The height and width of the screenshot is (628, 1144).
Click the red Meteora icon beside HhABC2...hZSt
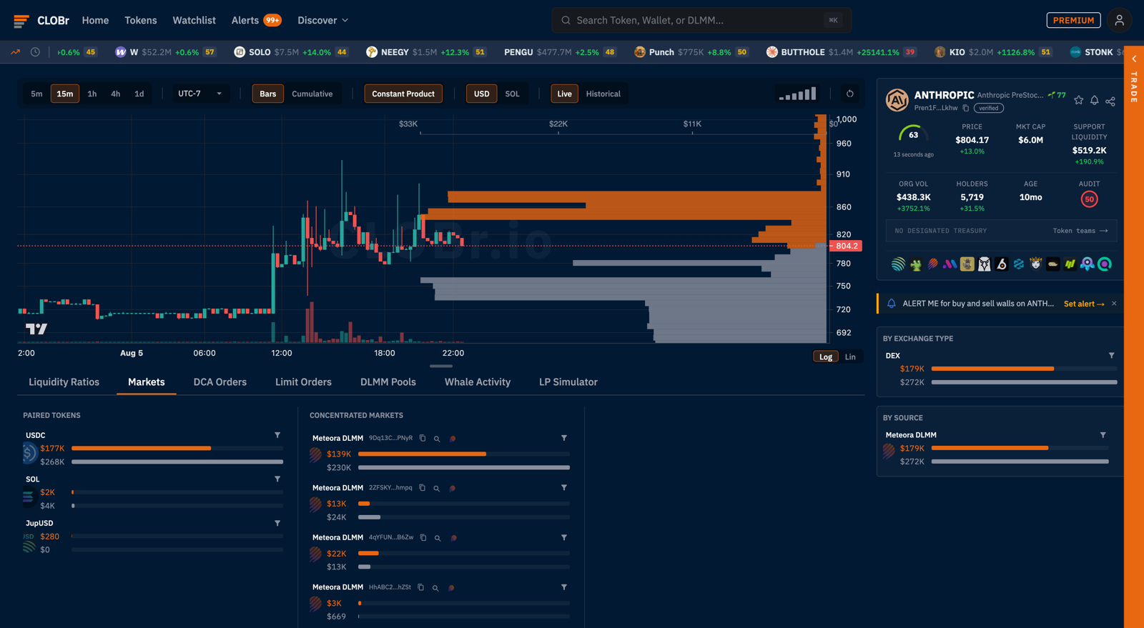click(451, 588)
